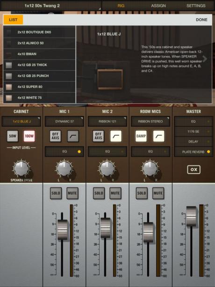Select 4x12 GB 25 PUNCH cabinet
Image resolution: width=215 pixels, height=287 pixels.
[39, 76]
